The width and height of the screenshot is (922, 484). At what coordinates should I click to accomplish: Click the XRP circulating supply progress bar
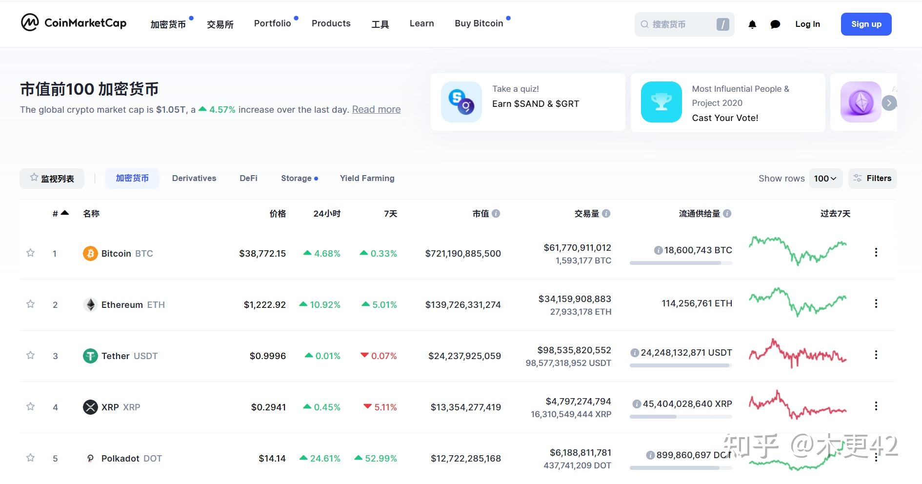(x=681, y=417)
